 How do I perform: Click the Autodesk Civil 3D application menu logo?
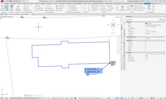[2, 1]
